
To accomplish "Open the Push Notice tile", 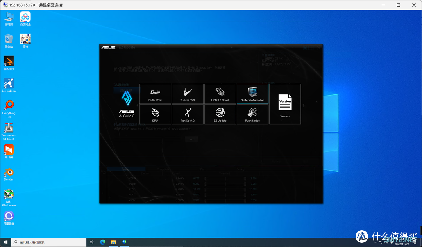I will tap(252, 114).
